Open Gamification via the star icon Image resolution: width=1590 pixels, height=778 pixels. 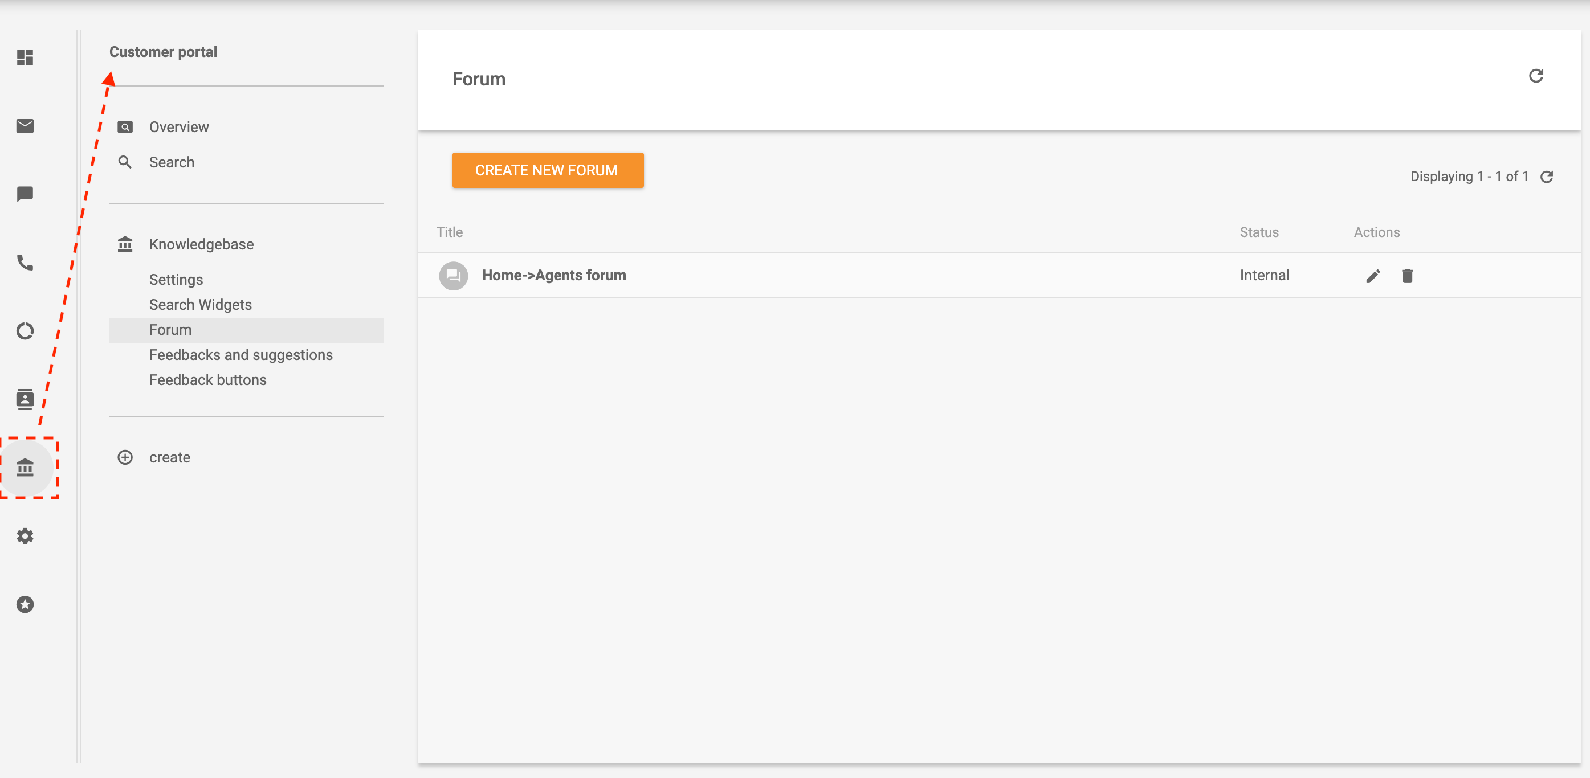(25, 604)
